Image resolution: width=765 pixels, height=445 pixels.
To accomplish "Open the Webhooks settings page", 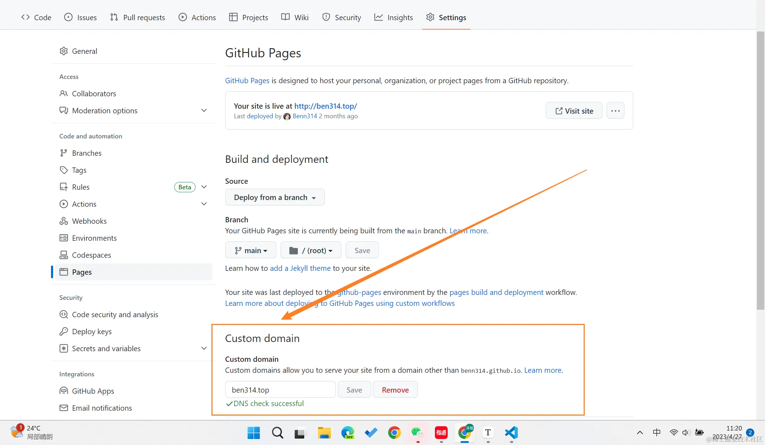I will (x=89, y=221).
